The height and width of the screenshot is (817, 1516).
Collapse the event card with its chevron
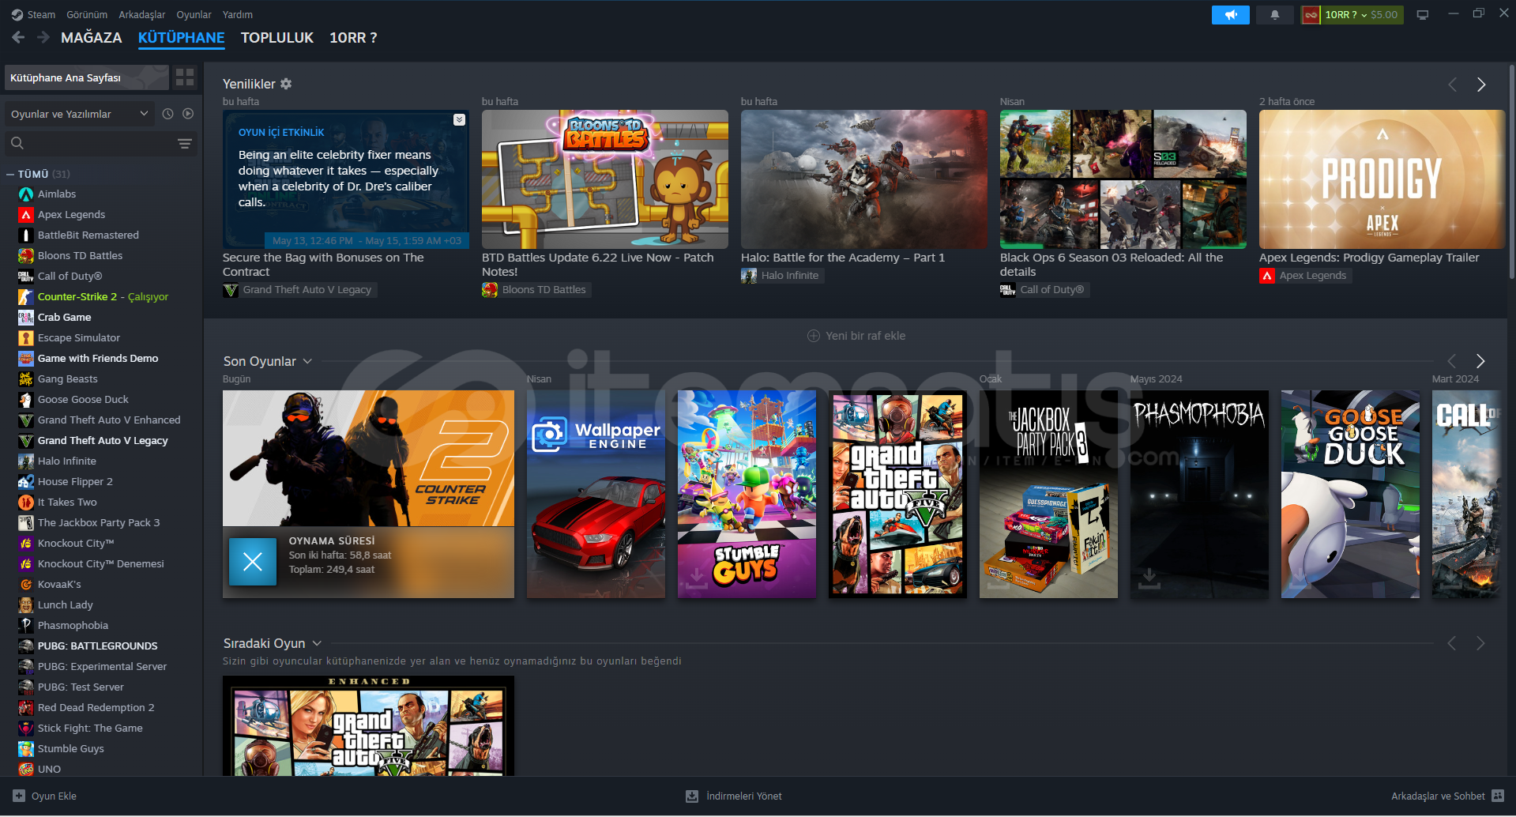coord(459,120)
